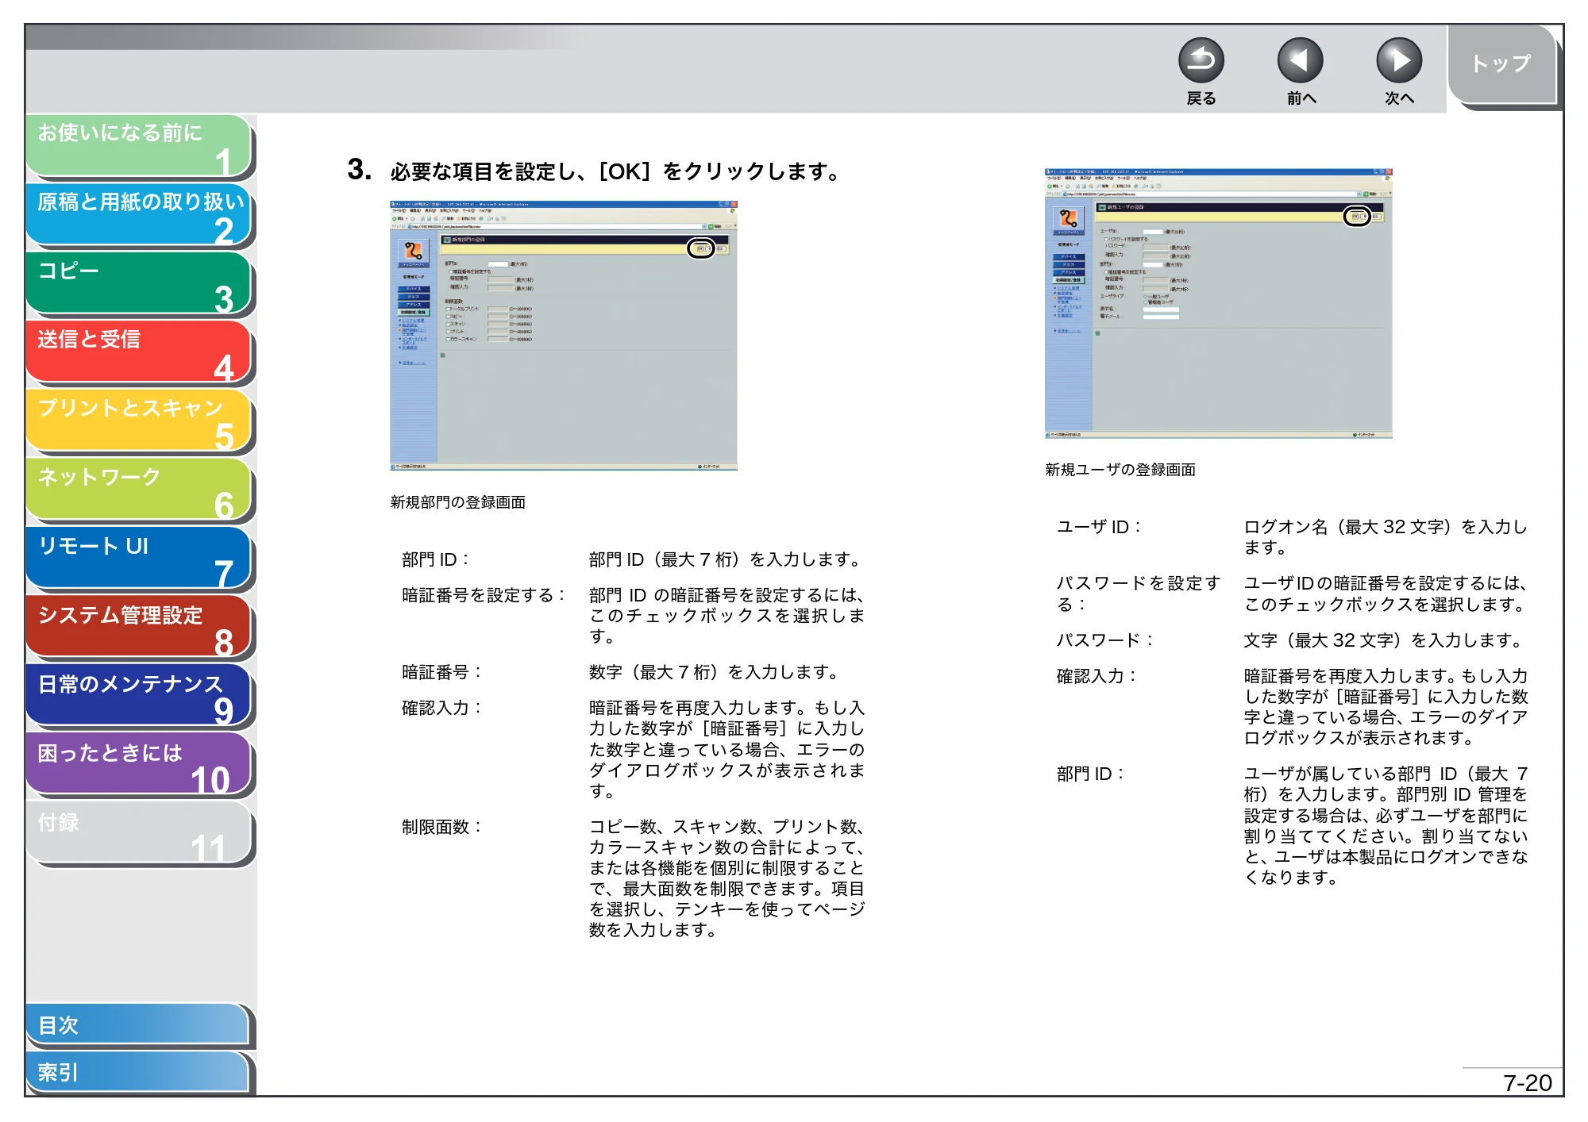Jump to chapter 8 システム管理設定
Screen dimensions: 1588x1122
[x=139, y=627]
